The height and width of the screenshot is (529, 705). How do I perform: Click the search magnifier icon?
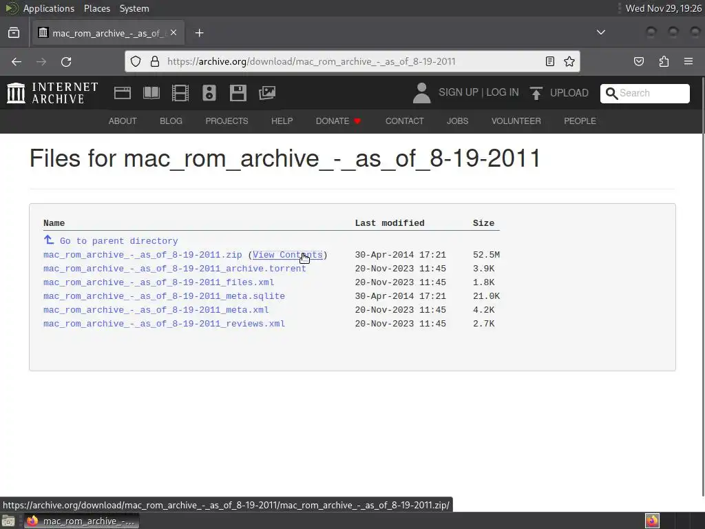pyautogui.click(x=611, y=93)
